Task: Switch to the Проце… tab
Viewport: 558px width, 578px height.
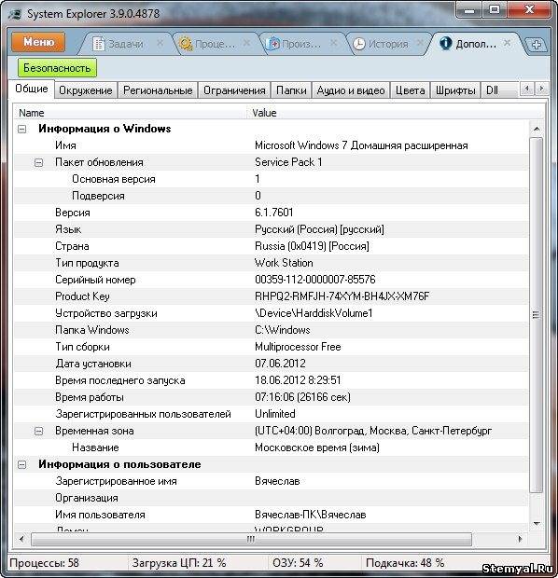Action: click(215, 44)
